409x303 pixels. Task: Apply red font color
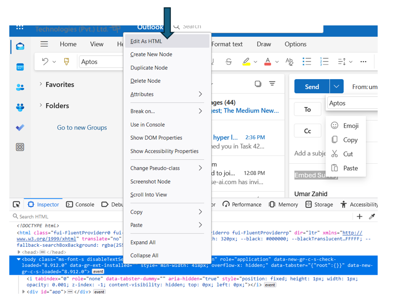coord(267,62)
